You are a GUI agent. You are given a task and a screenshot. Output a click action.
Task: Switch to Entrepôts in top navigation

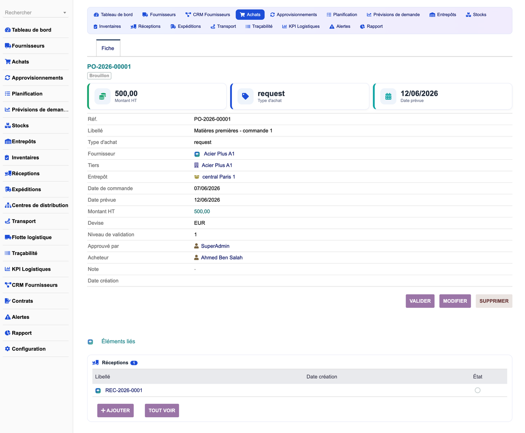tap(443, 14)
